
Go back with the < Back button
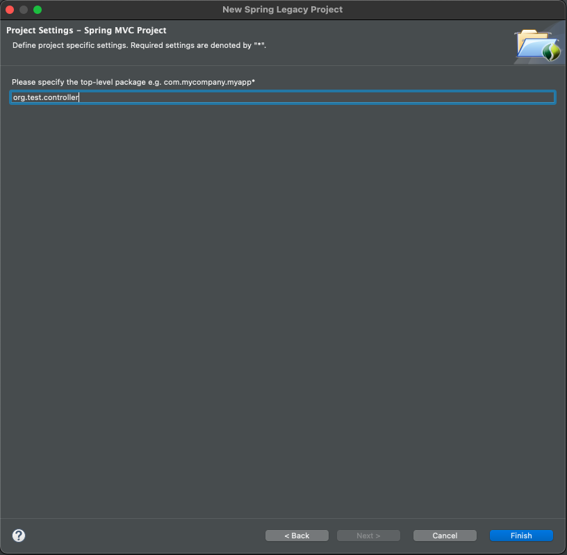tap(297, 536)
